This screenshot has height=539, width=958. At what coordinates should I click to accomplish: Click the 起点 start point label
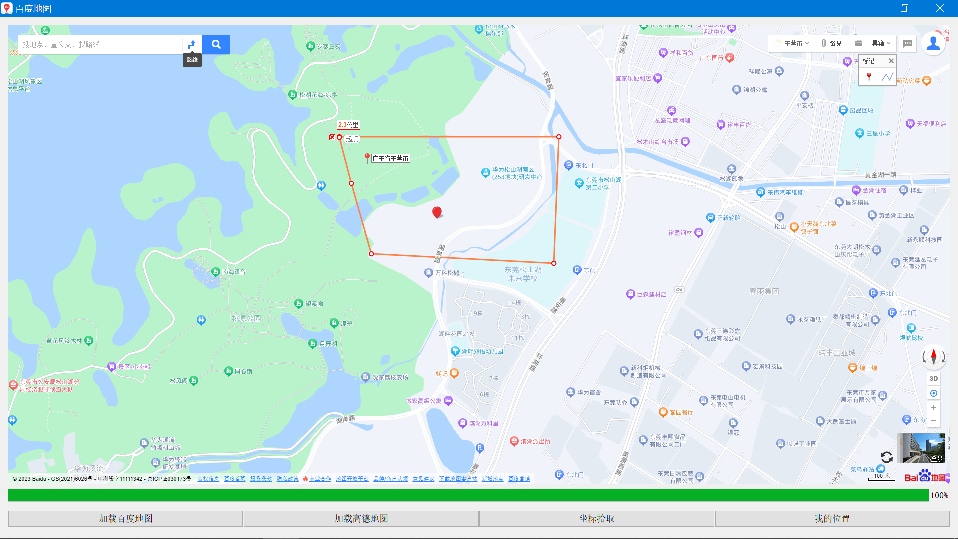coord(352,139)
